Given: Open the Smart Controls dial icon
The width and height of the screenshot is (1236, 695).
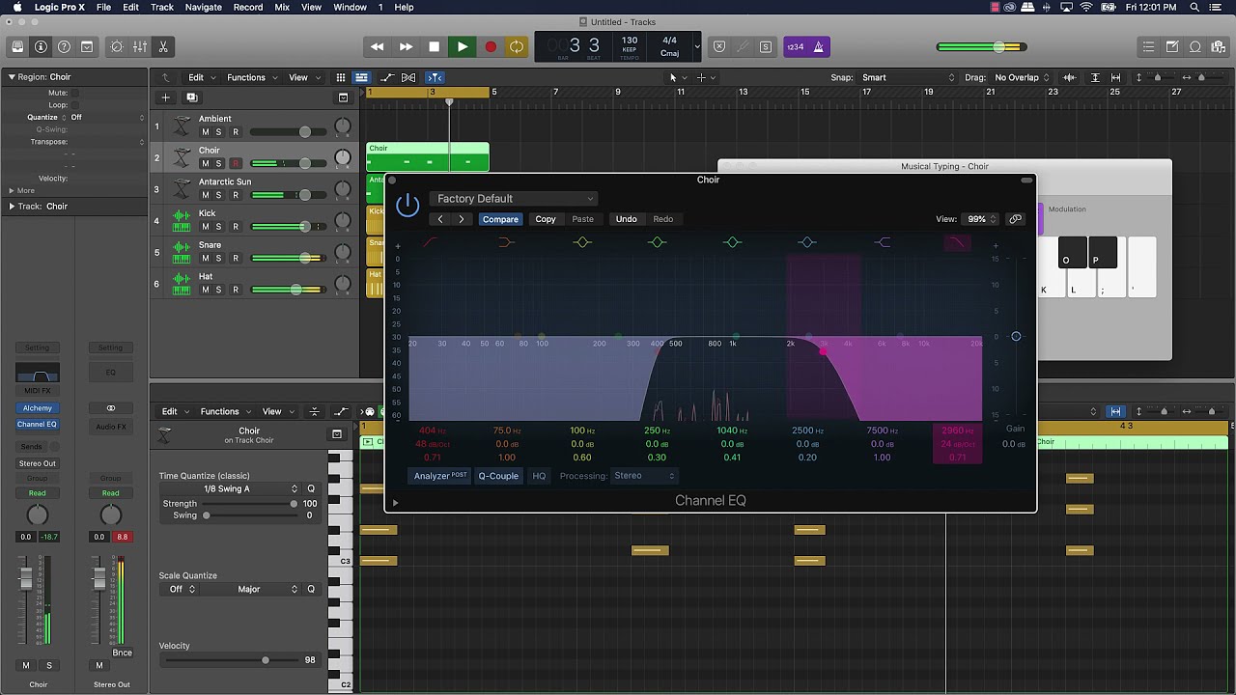Looking at the screenshot, I should click(x=117, y=46).
